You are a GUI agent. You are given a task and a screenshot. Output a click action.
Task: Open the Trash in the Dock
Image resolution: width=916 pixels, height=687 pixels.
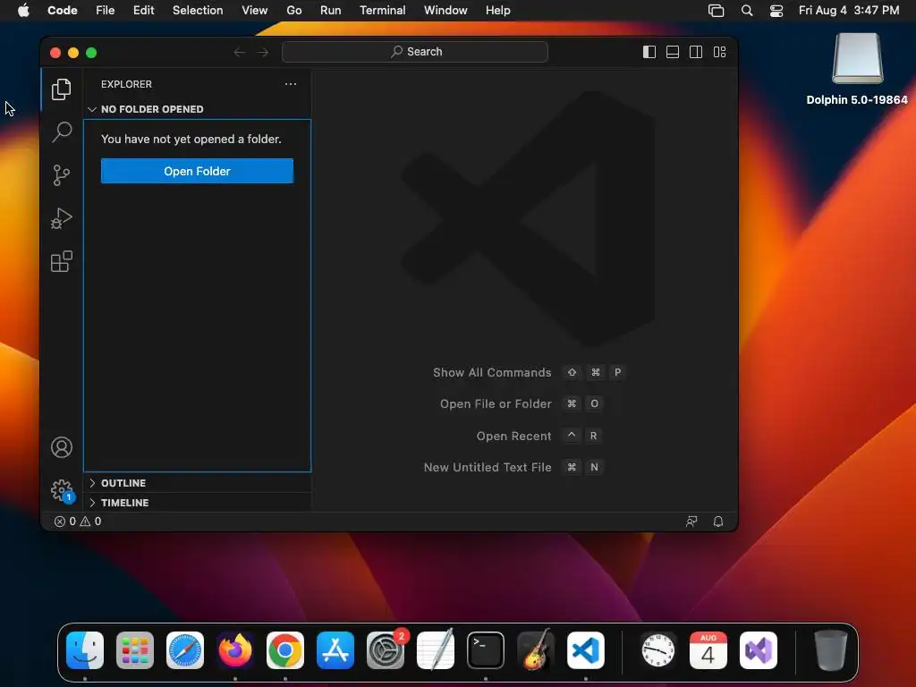tap(831, 650)
